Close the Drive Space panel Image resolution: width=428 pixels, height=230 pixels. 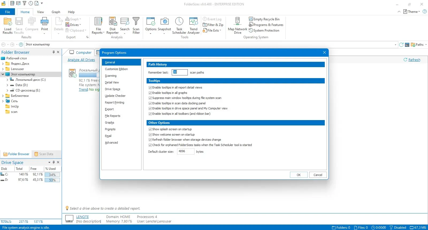click(58, 162)
